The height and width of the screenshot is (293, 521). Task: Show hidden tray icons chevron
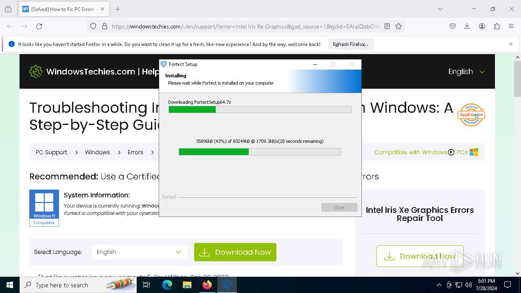tap(439, 285)
